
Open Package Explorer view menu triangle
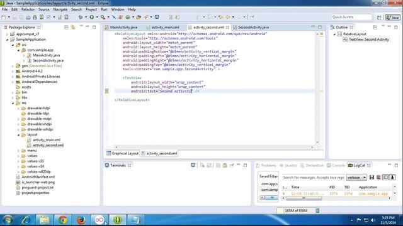(81, 26)
